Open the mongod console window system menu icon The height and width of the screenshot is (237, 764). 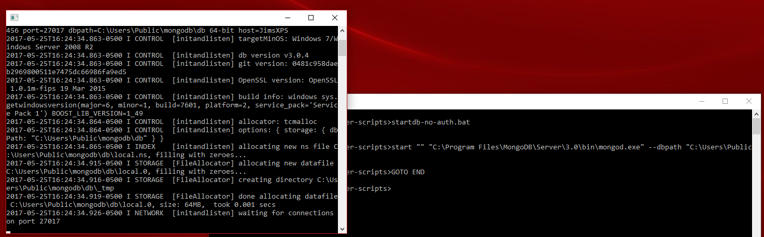click(14, 18)
